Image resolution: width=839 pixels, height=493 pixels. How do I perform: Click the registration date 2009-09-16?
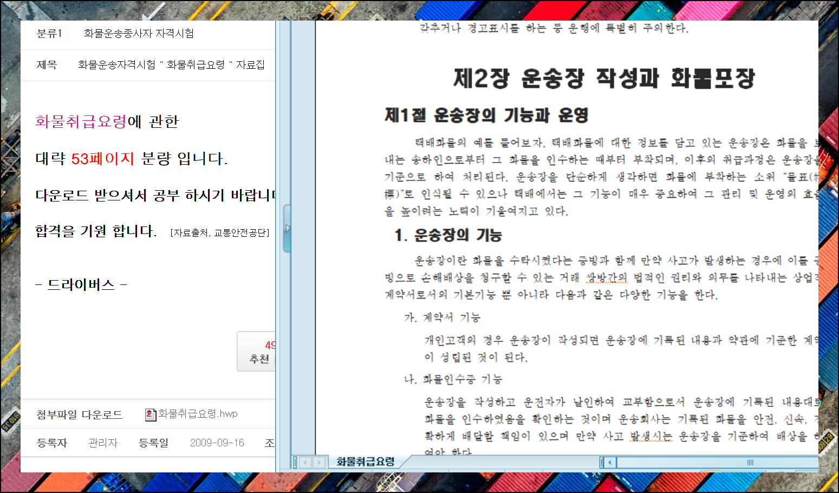(217, 443)
